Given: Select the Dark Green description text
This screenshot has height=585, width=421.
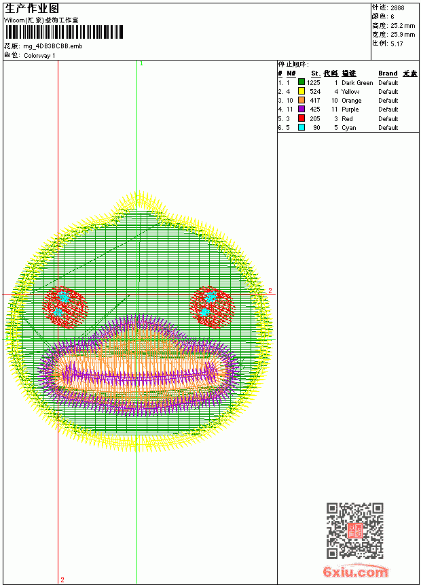Looking at the screenshot, I should pos(357,83).
